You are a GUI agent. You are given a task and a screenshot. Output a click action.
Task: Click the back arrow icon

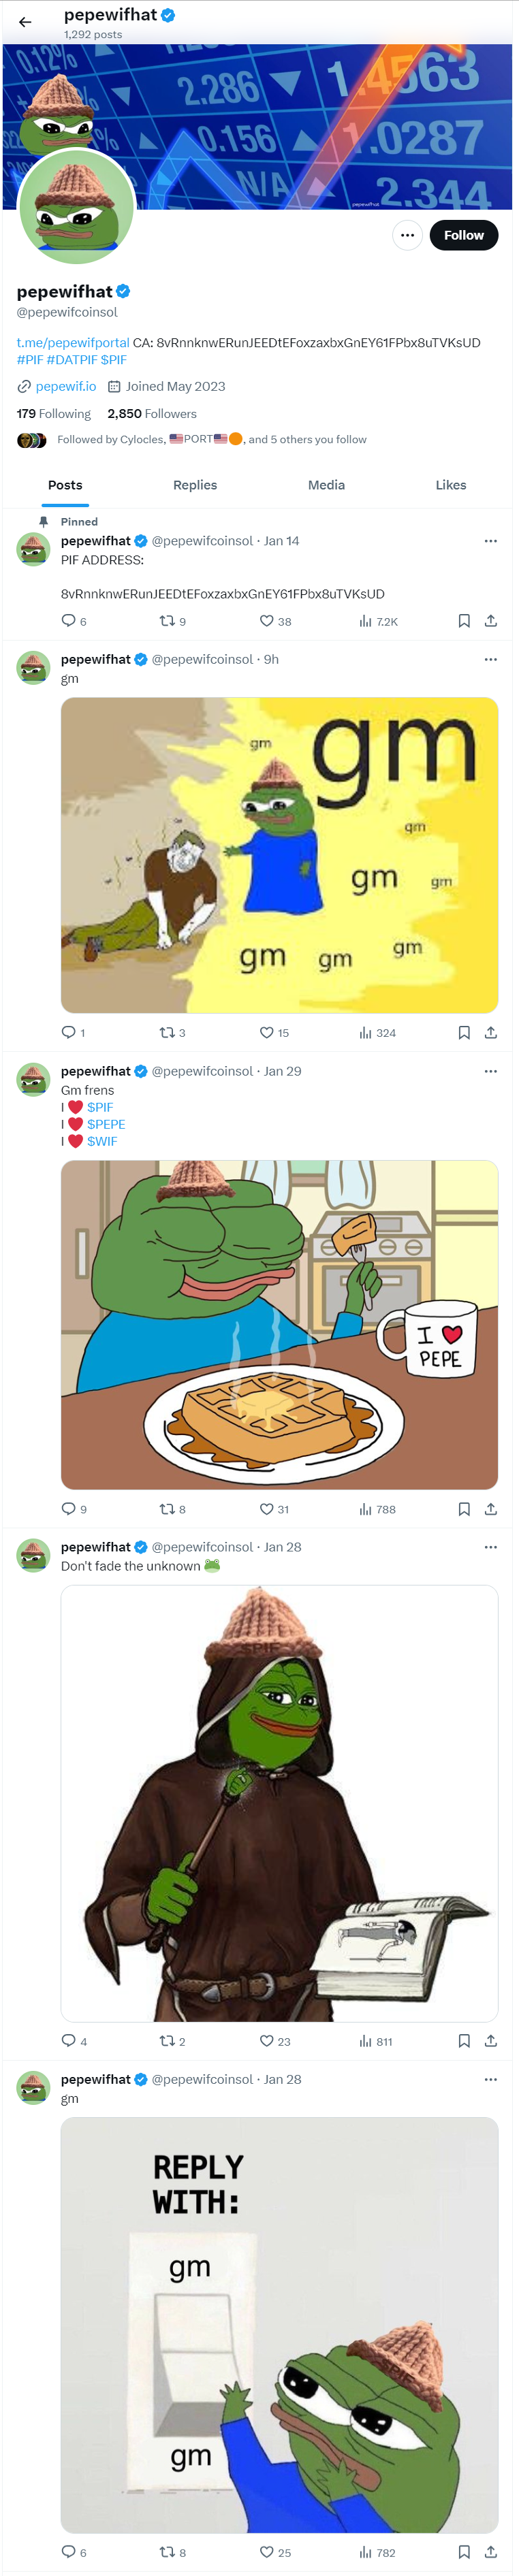[25, 21]
